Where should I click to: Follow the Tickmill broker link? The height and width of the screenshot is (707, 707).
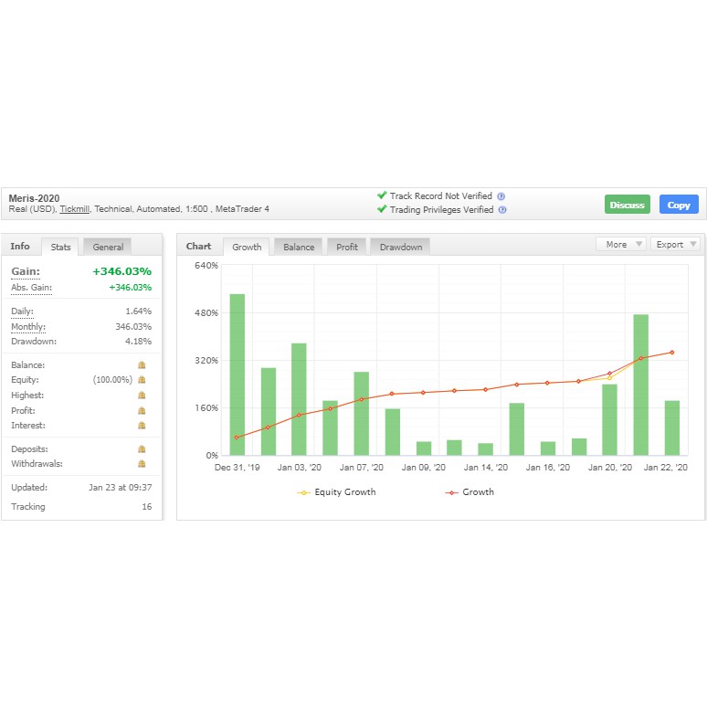pos(74,209)
